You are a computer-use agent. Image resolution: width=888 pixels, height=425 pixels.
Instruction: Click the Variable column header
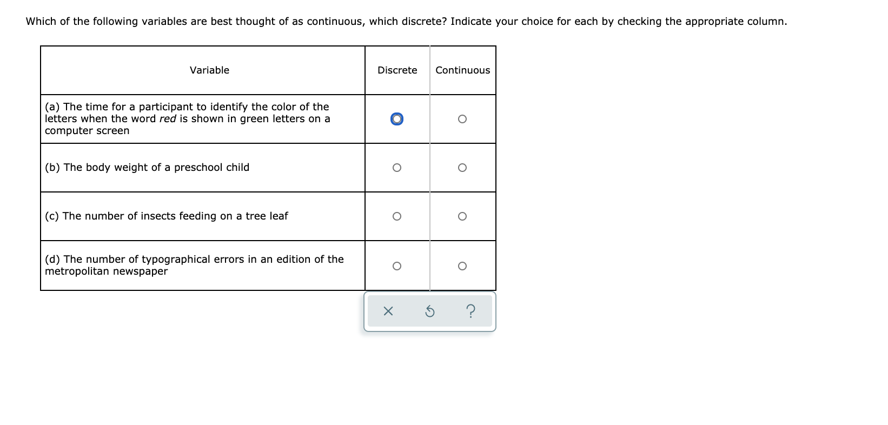(209, 70)
